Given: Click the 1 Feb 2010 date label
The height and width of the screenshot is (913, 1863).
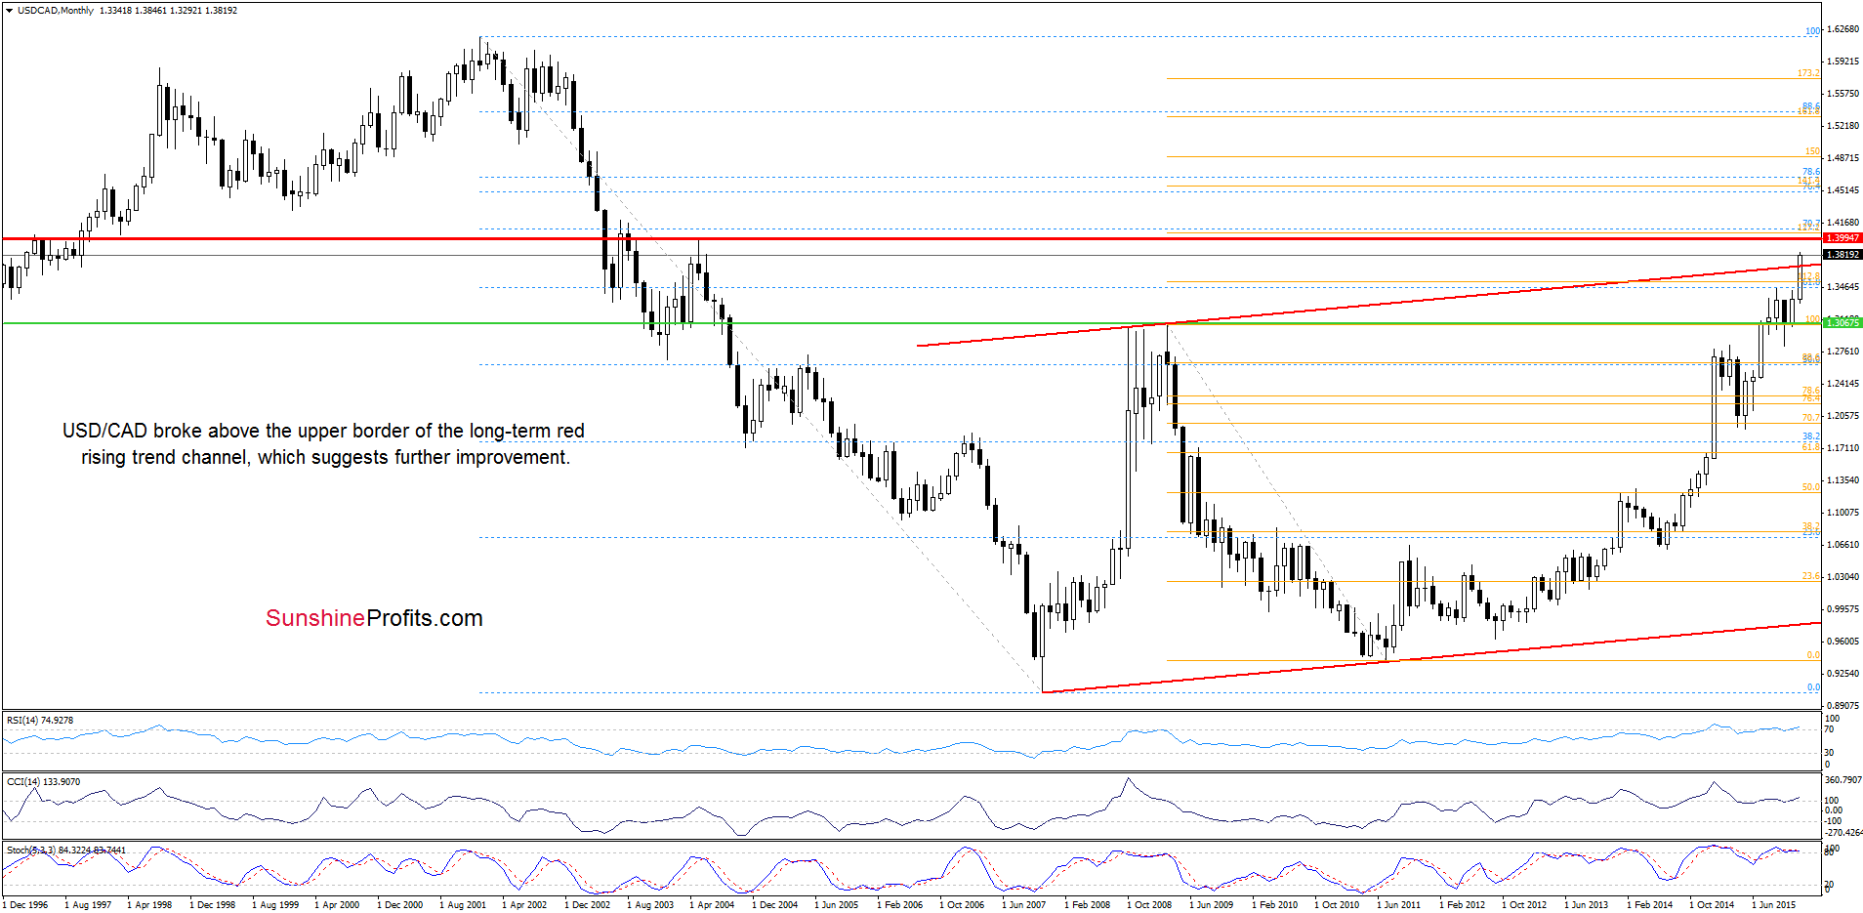Looking at the screenshot, I should click(x=1274, y=905).
